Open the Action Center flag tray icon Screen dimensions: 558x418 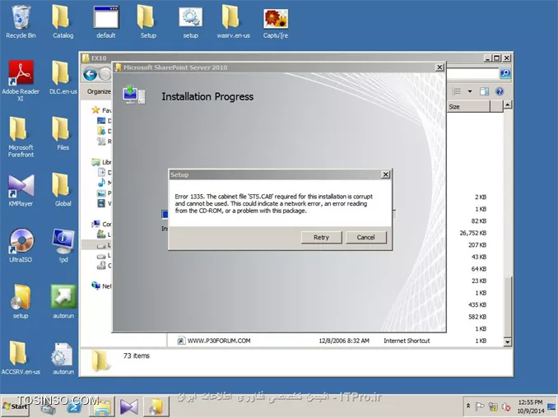[480, 406]
